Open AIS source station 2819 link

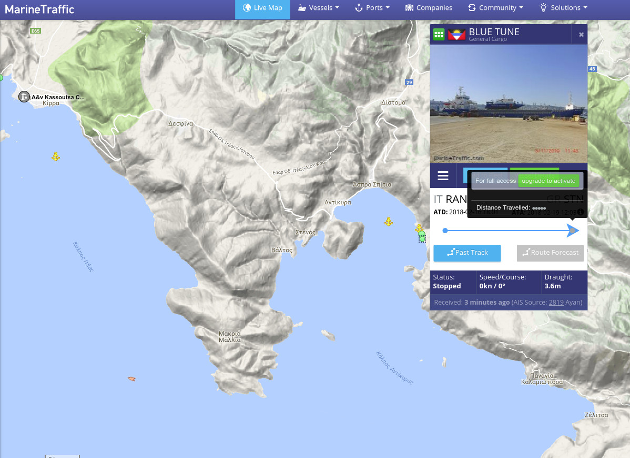(x=556, y=302)
